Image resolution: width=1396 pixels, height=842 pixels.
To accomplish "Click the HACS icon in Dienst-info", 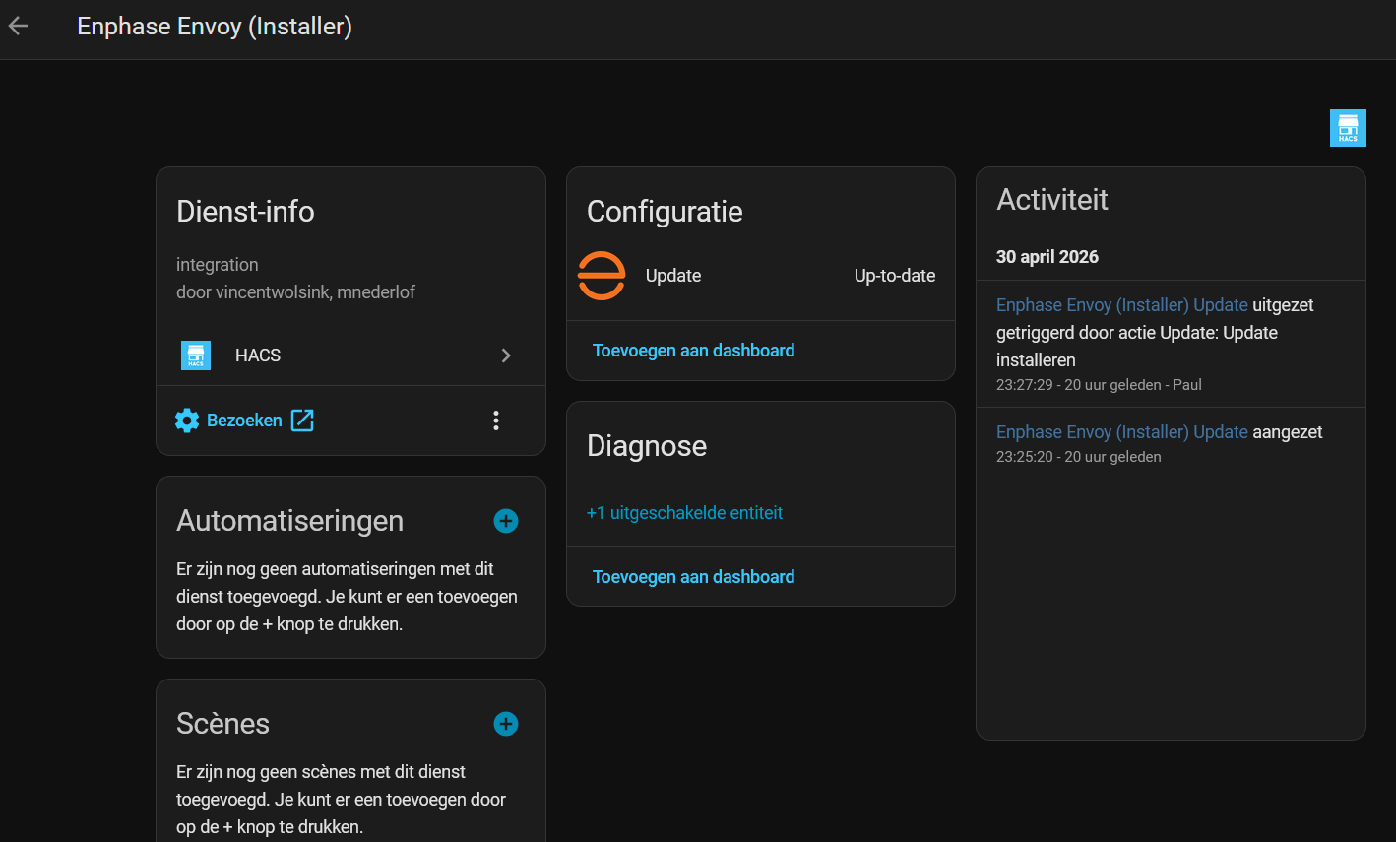I will pos(196,356).
